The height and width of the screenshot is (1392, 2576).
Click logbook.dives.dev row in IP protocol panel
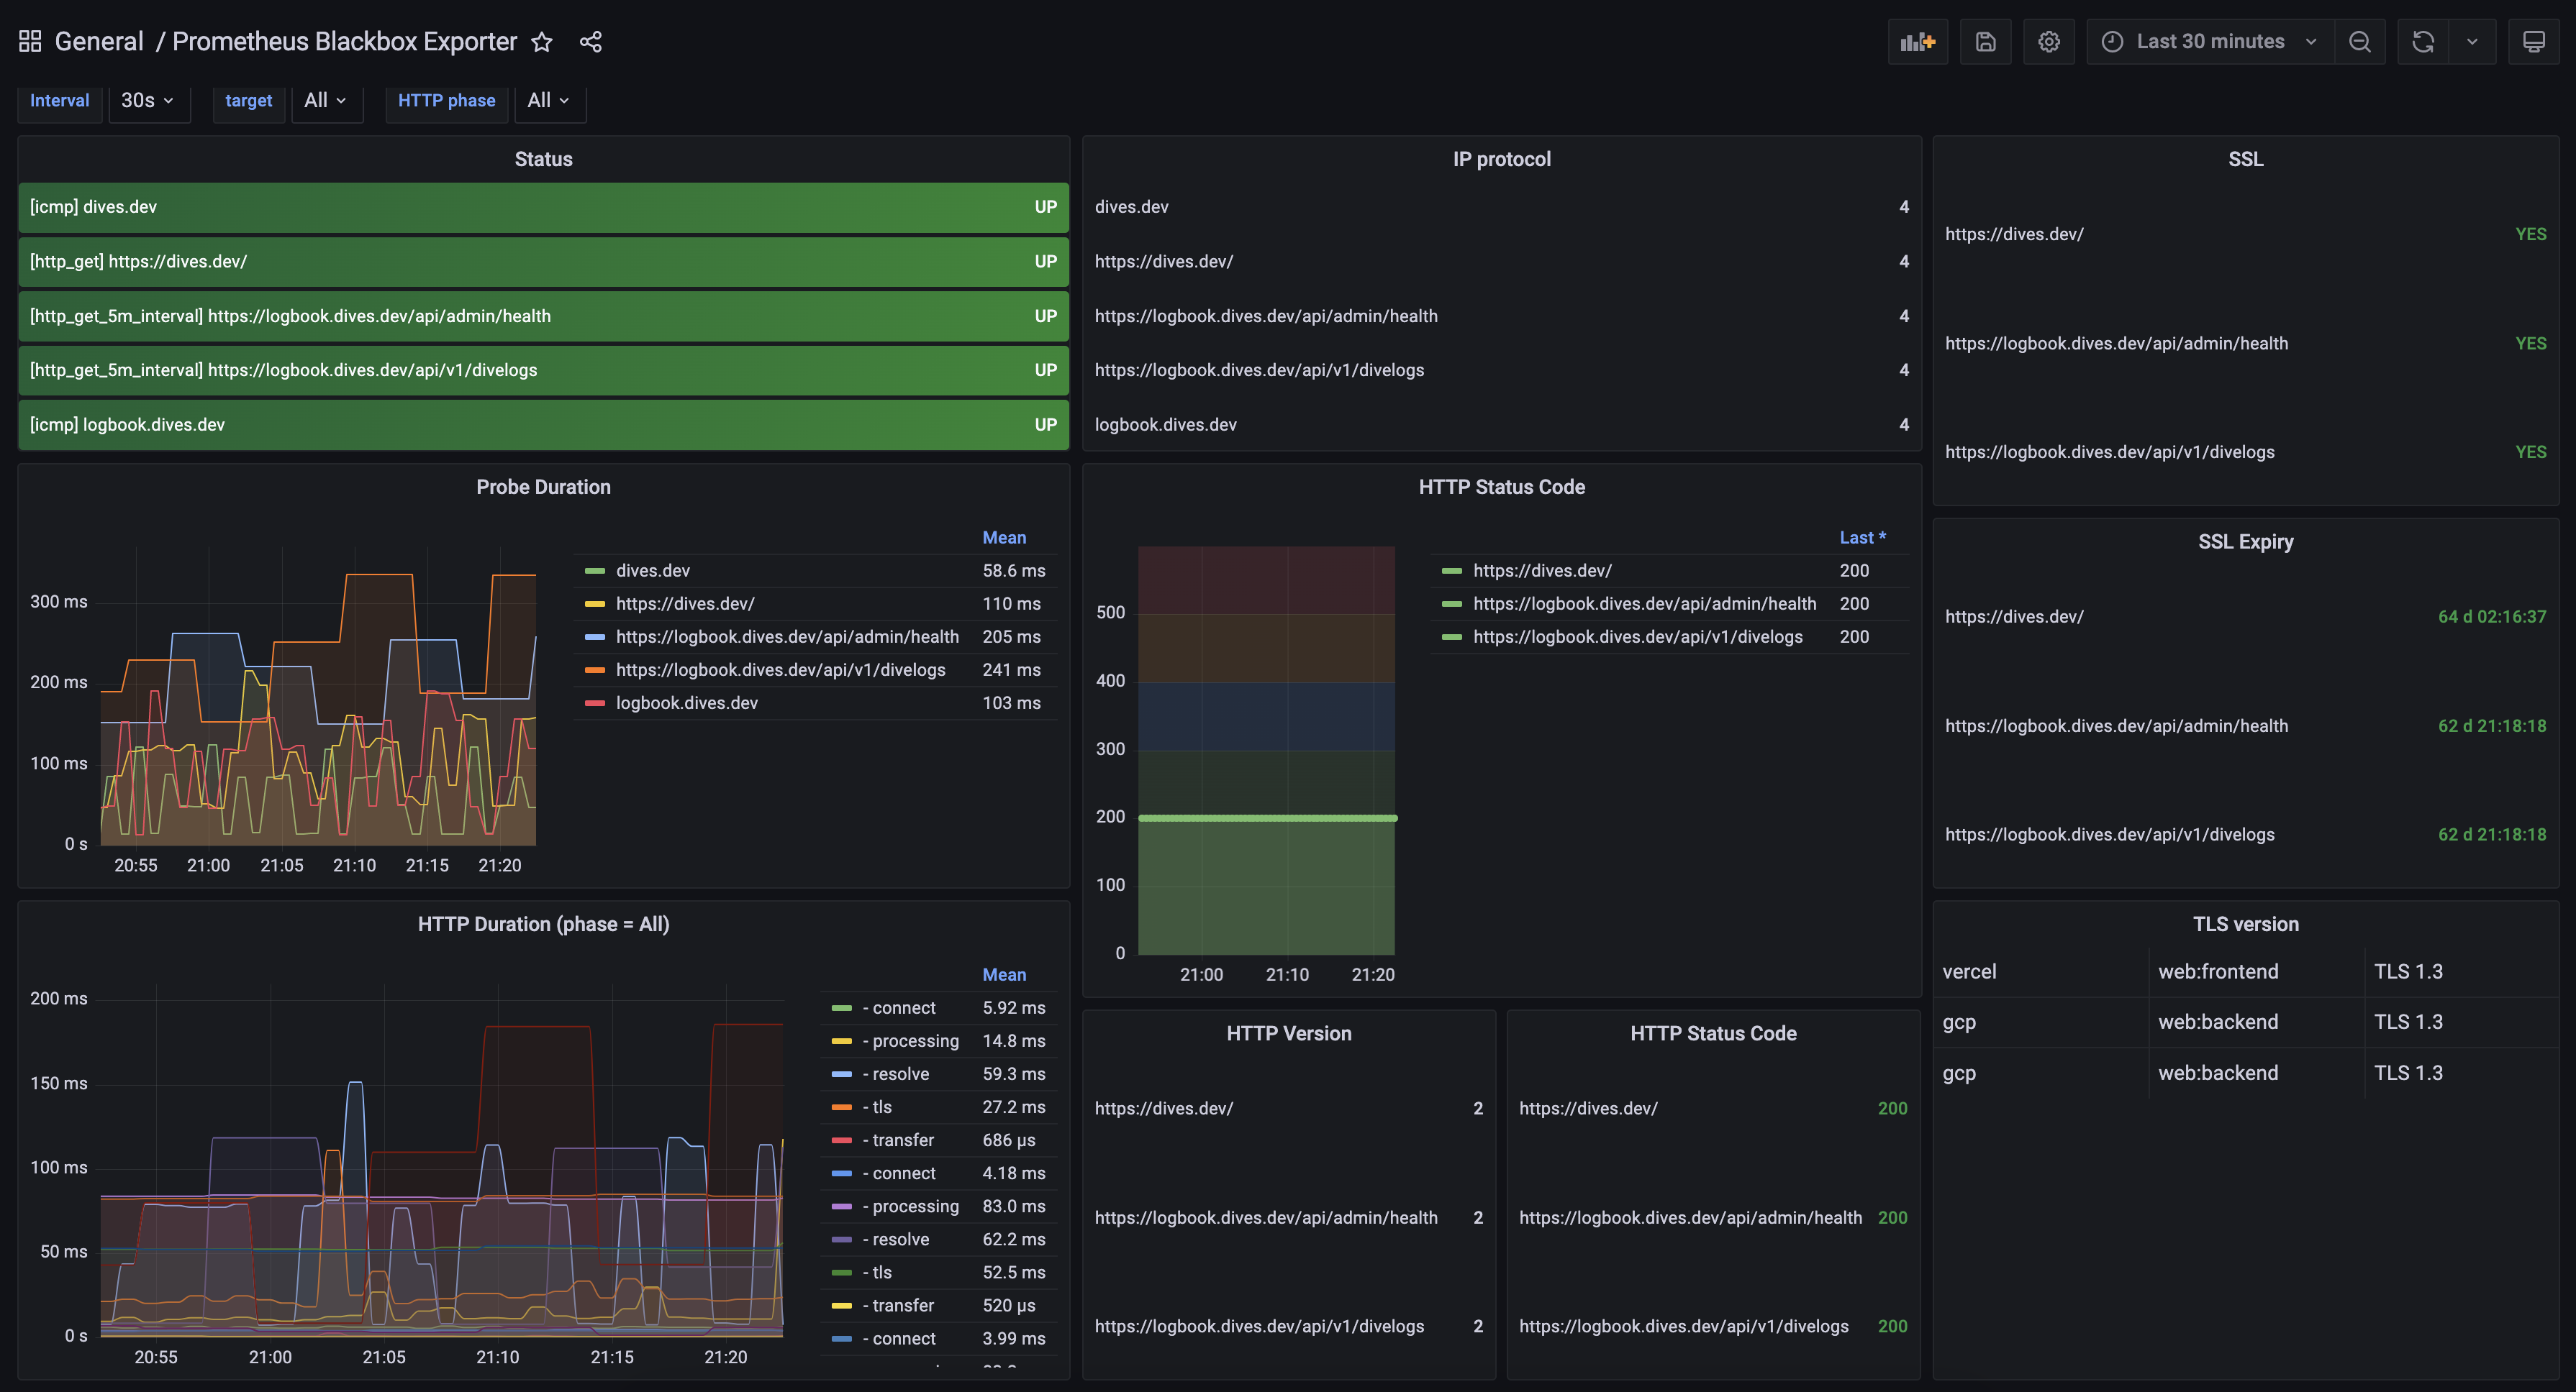pyautogui.click(x=1501, y=425)
